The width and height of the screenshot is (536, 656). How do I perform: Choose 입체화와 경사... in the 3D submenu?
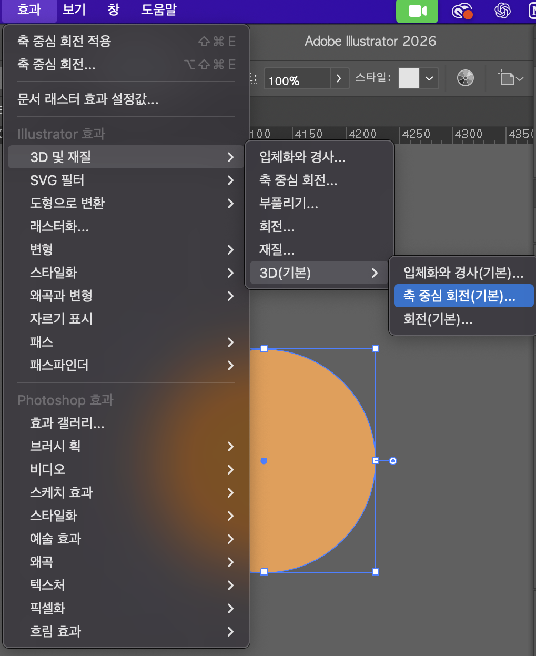[319, 157]
